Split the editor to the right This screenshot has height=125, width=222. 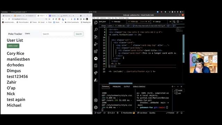pyautogui.click(x=178, y=22)
